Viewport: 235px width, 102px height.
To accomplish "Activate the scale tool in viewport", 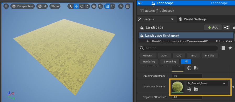I will point(87,6).
